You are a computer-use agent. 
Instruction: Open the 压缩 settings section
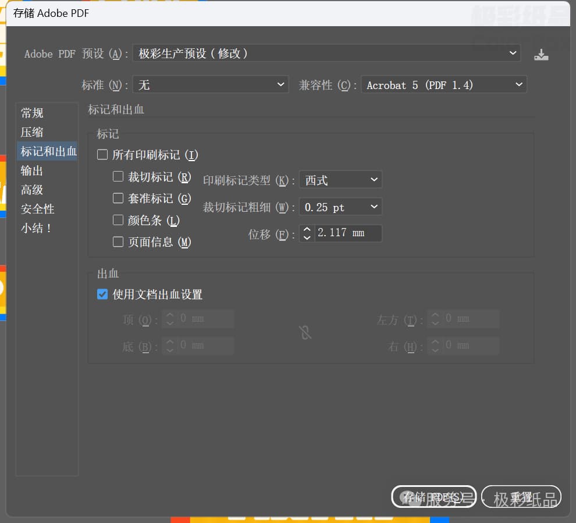coord(33,132)
